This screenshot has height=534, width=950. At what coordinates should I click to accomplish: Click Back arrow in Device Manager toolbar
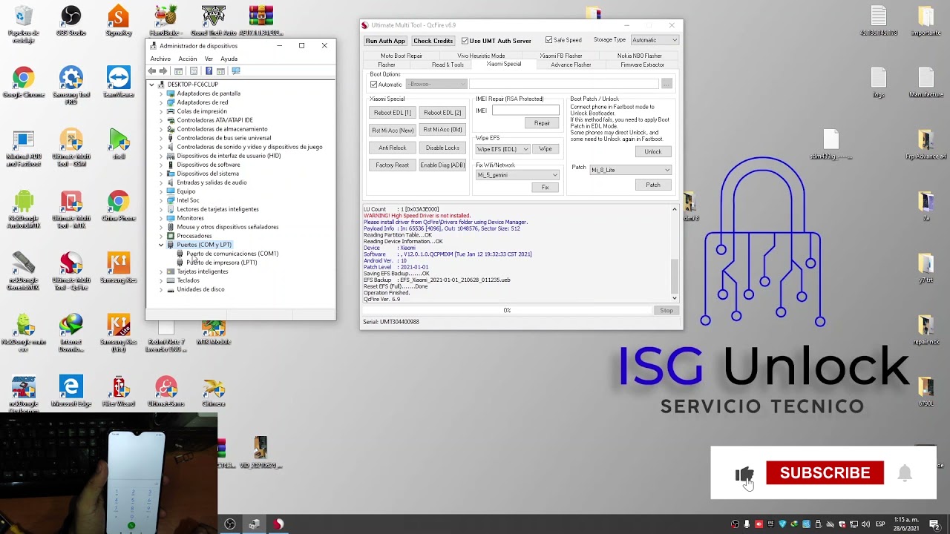[x=152, y=71]
